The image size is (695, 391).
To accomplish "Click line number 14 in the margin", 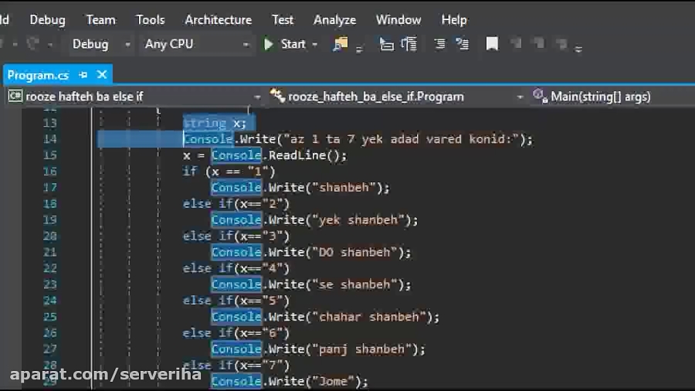I will (50, 139).
